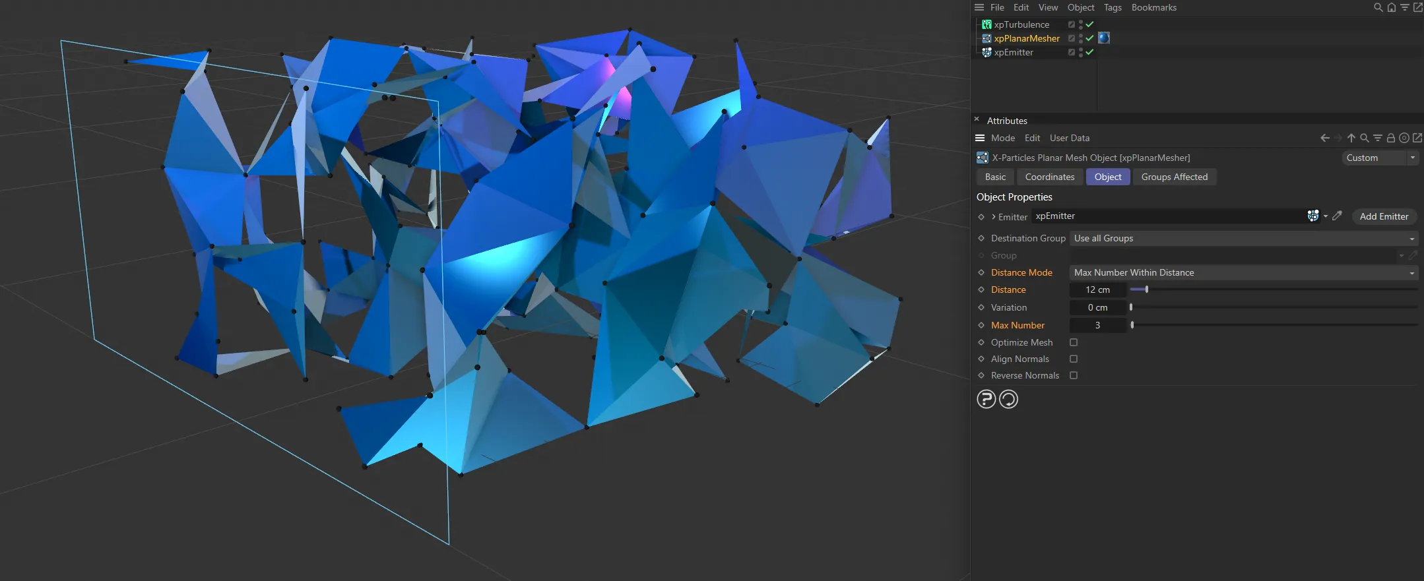The image size is (1424, 581).
Task: Tick the Align Normals checkbox
Action: (x=1074, y=359)
